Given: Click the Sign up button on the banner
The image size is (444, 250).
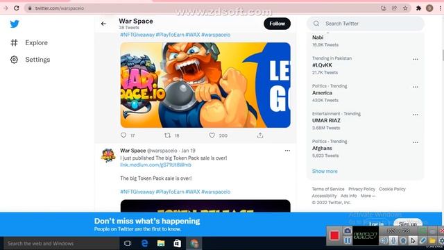Looking at the screenshot, I should tap(408, 224).
